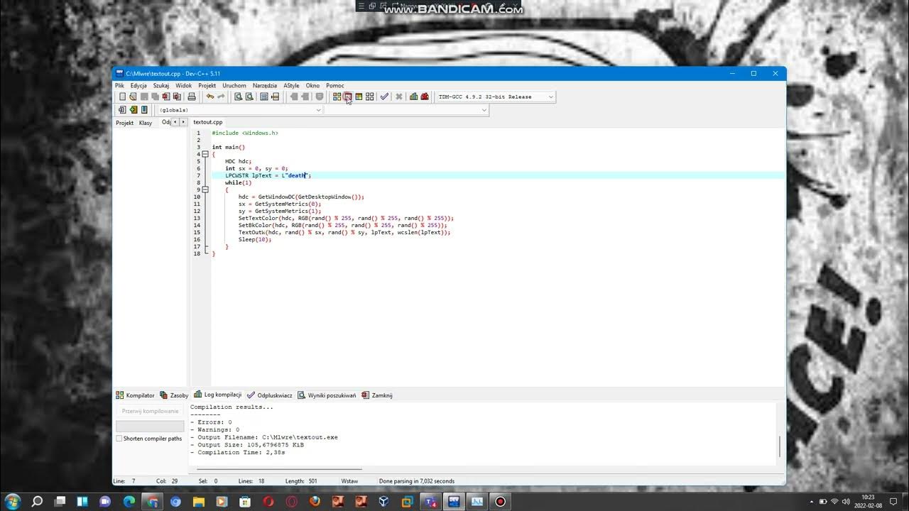Click the compilation progress bar
Screen dimensions: 909x511
[x=150, y=426]
